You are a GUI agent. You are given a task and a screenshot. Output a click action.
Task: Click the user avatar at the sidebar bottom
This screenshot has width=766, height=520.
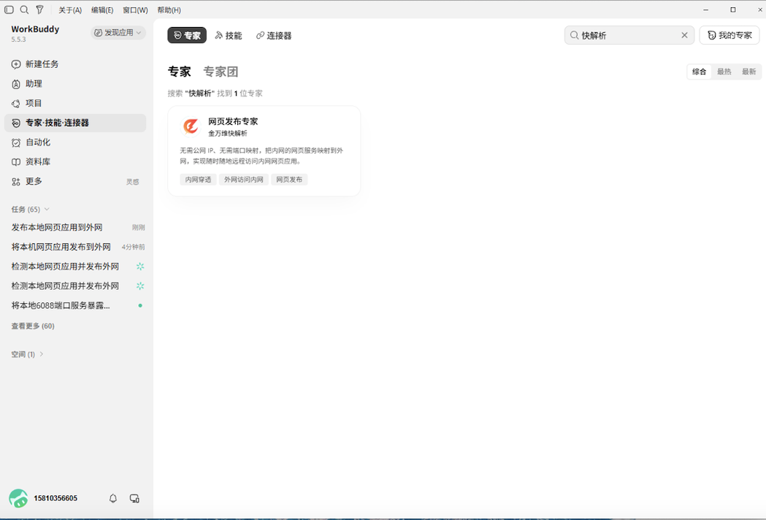tap(18, 499)
